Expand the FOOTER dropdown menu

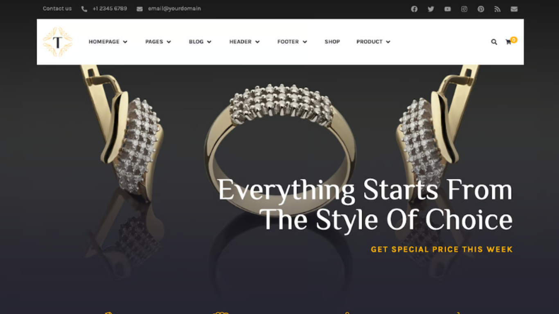[x=292, y=42]
